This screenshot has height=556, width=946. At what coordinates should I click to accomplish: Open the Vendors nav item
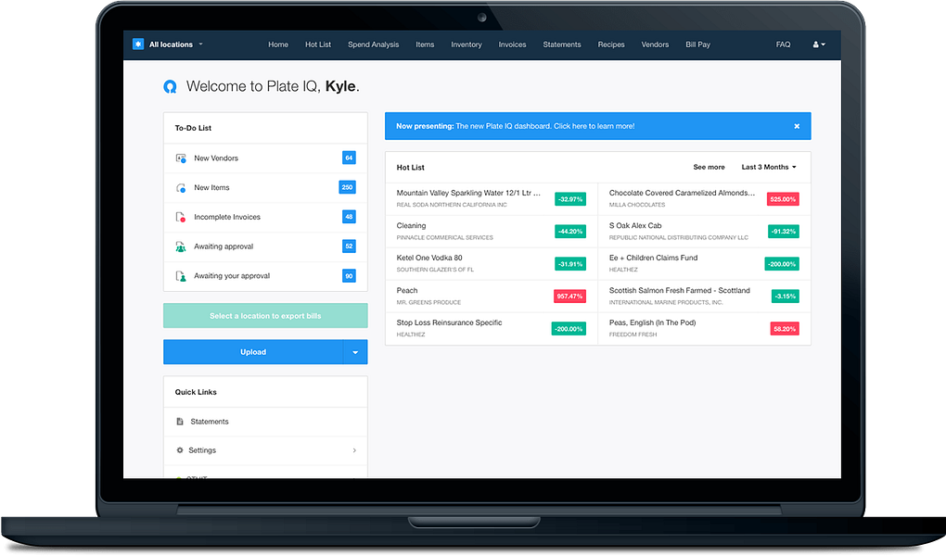655,44
